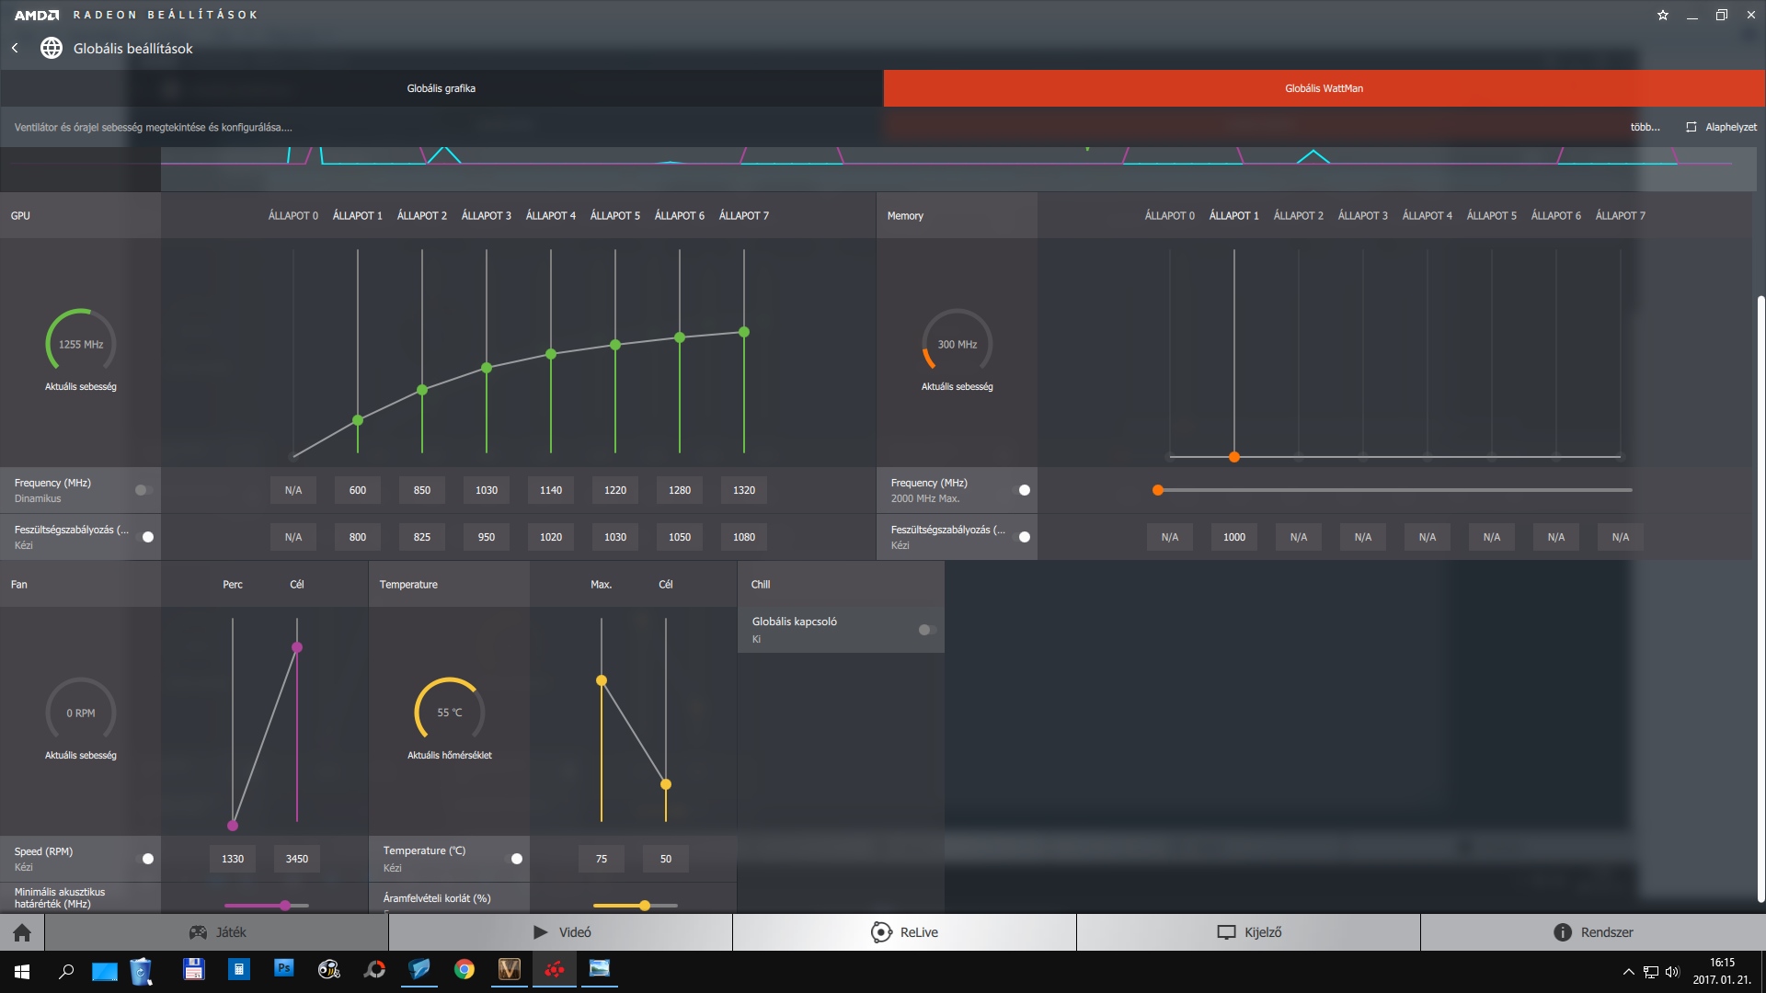Toggle GPU Frequency Dinamikus switch
Image resolution: width=1766 pixels, height=993 pixels.
143,490
